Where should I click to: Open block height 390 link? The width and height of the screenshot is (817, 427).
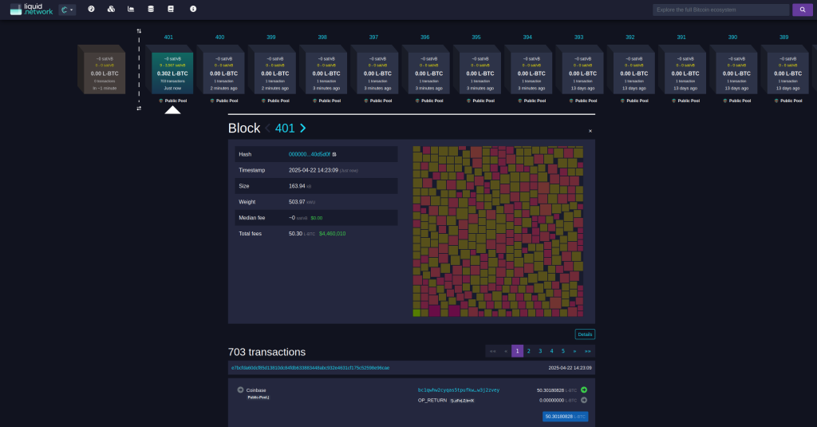coord(732,37)
